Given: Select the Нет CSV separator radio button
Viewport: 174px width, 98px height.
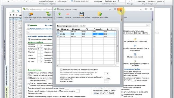Looking at the screenshot, I should (x=95, y=93).
